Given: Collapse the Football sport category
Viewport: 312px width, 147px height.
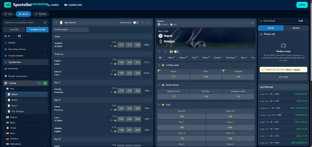Looking at the screenshot, I should point(45,83).
